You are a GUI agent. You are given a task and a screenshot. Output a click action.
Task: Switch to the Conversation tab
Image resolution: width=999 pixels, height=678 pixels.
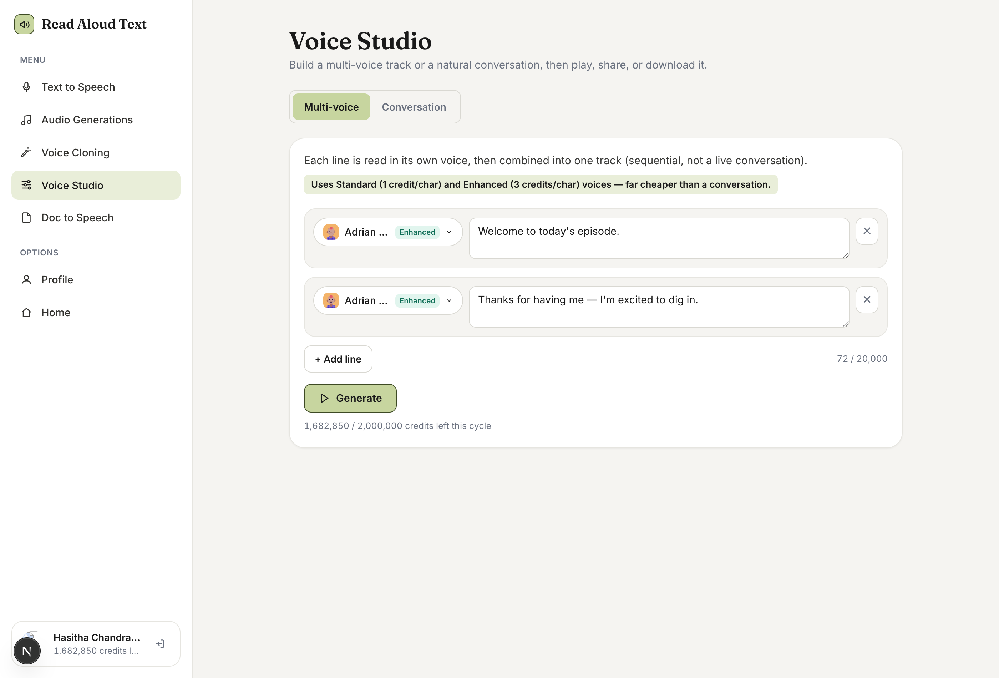coord(414,107)
